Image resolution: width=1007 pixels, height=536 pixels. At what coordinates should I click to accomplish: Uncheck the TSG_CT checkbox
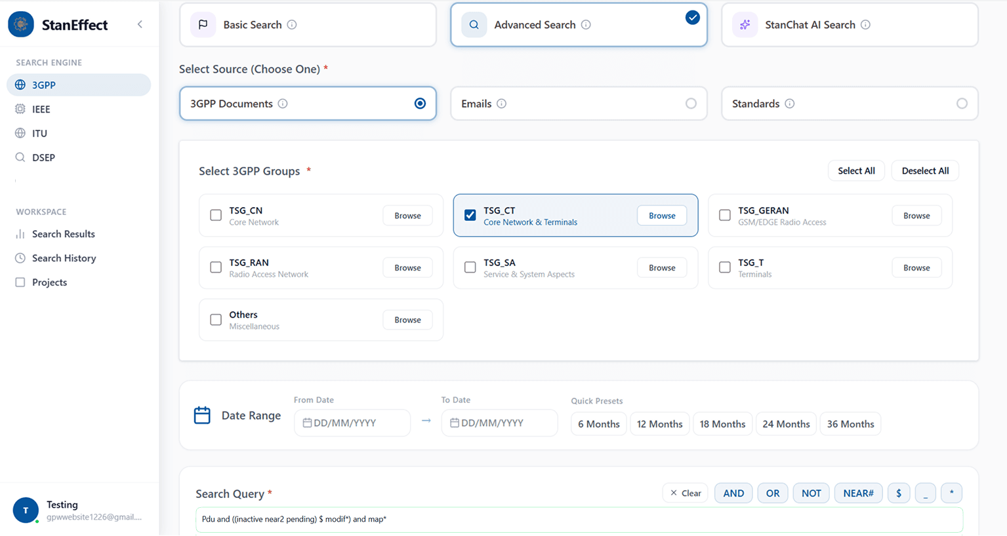pos(470,215)
